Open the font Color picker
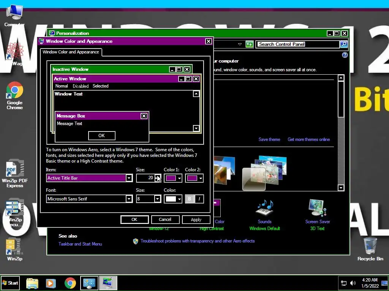Image resolution: width=389 pixels, height=291 pixels. tap(173, 199)
